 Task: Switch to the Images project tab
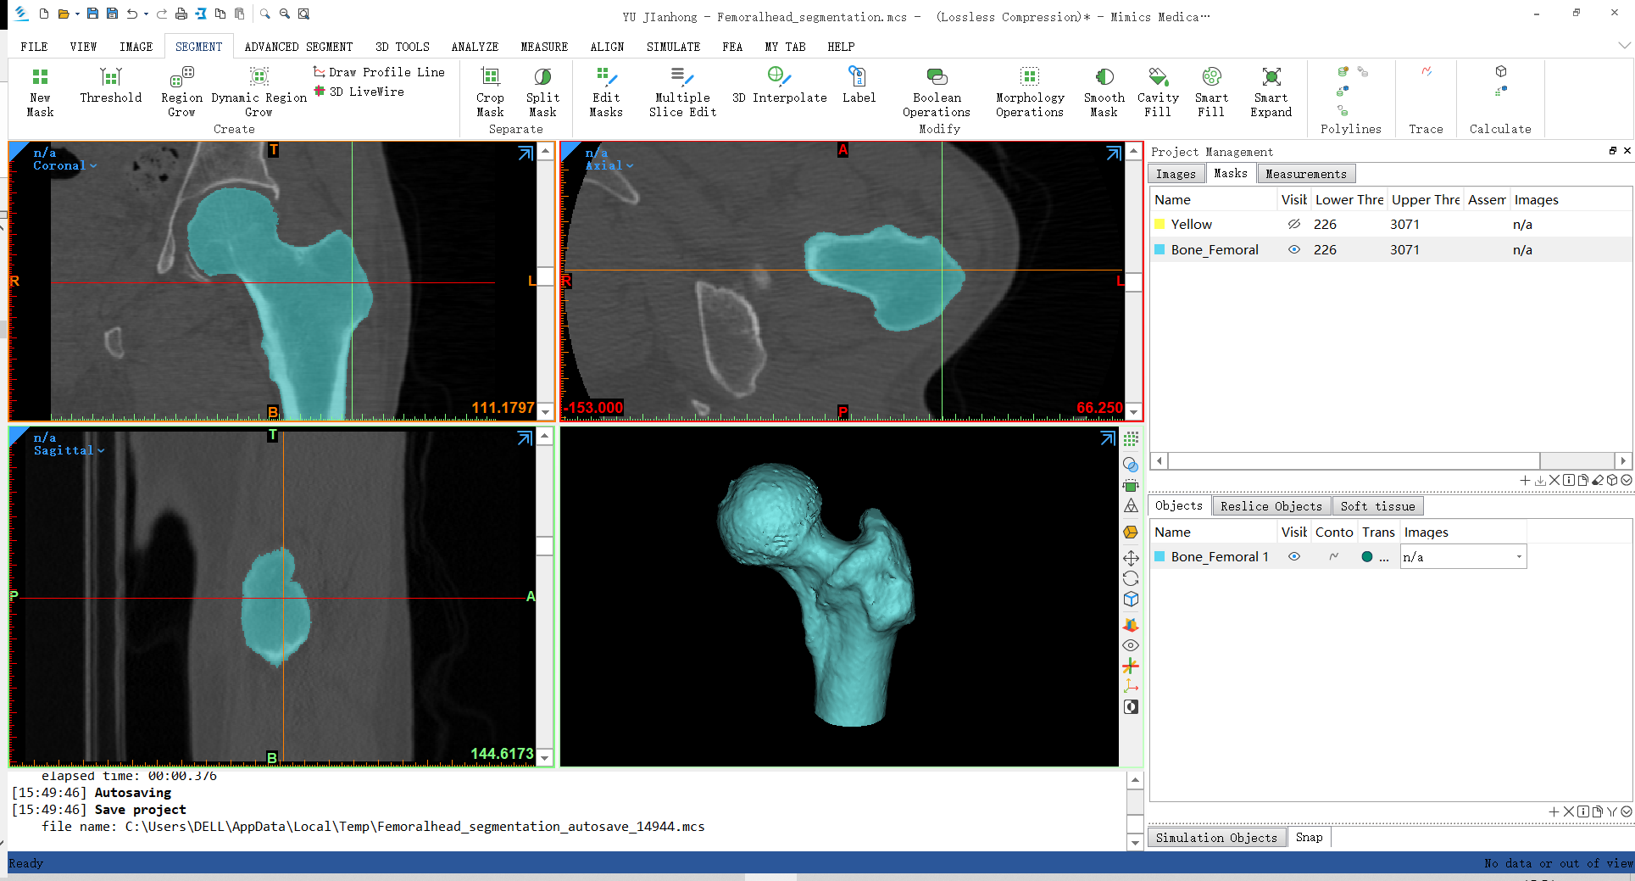1176,174
